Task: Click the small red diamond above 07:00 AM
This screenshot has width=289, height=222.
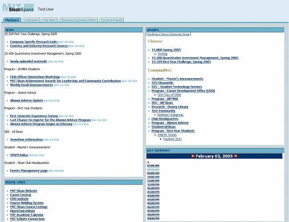Action: 148,162
